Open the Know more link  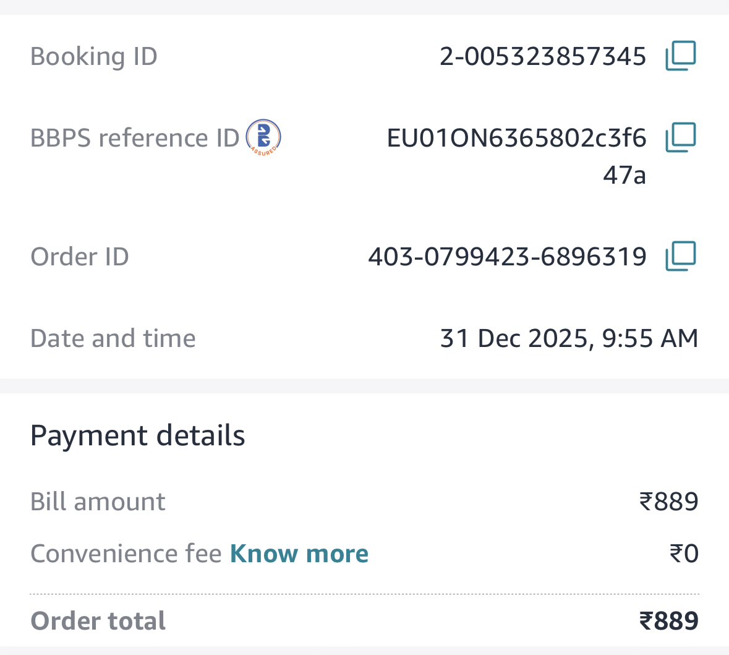click(299, 554)
